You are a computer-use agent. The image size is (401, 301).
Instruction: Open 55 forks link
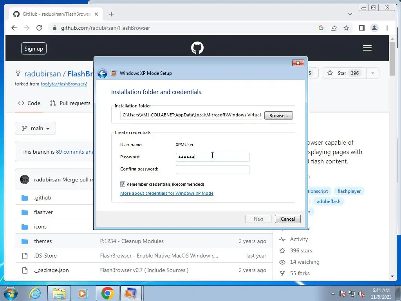tap(300, 273)
